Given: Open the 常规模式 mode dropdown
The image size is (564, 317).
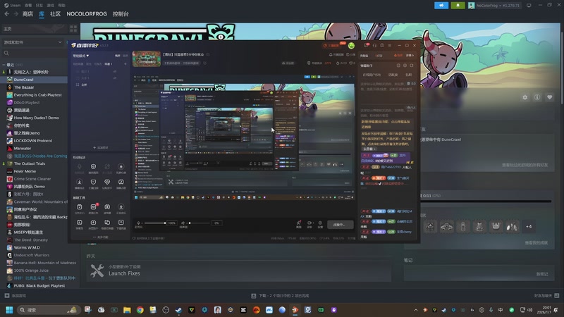Looking at the screenshot, I should point(81,56).
